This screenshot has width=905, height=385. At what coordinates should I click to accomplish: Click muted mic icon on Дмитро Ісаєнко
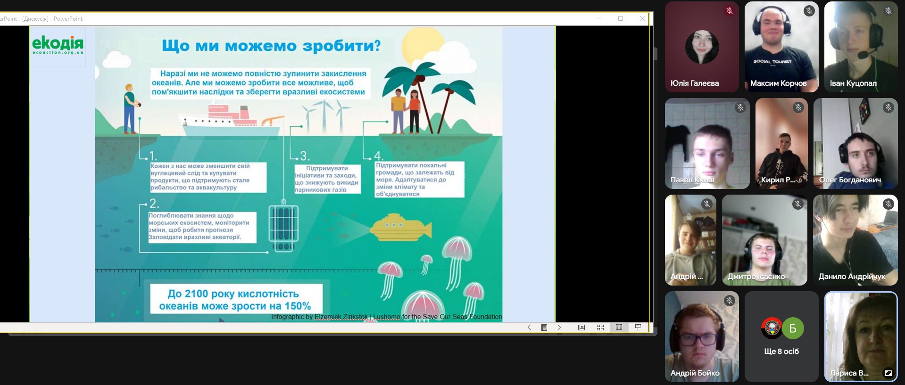[798, 204]
